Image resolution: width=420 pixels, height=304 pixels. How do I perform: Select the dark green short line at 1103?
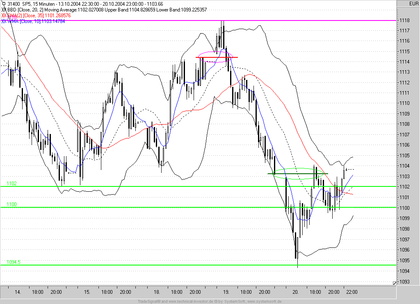click(298, 174)
